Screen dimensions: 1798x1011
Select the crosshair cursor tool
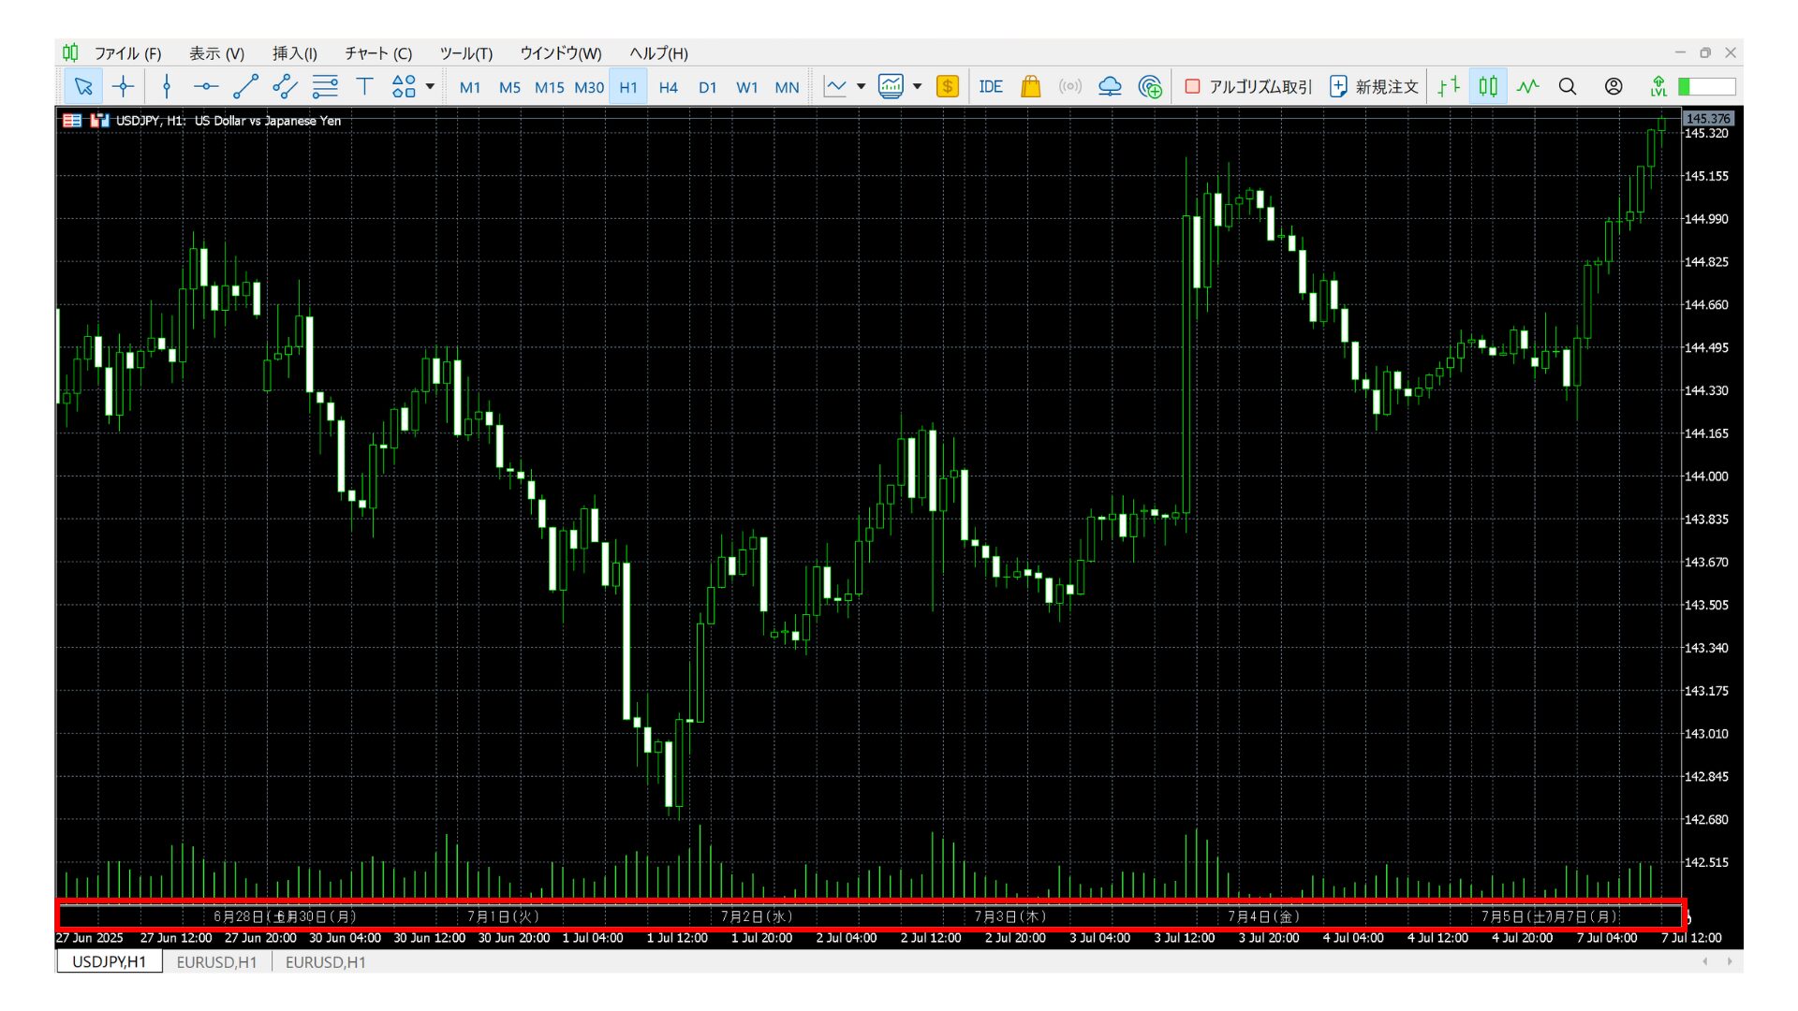click(x=123, y=87)
